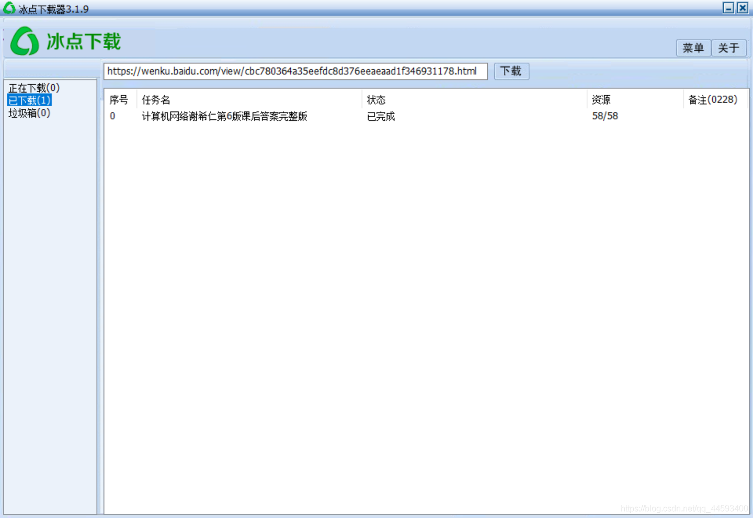Open the 菜单 menu button
The image size is (753, 518).
[x=693, y=48]
